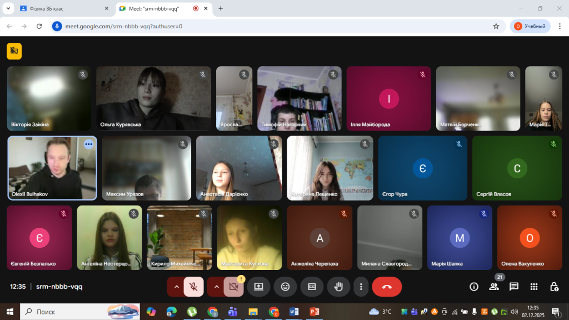Image resolution: width=569 pixels, height=320 pixels.
Task: Open the chat panel
Action: (x=513, y=287)
